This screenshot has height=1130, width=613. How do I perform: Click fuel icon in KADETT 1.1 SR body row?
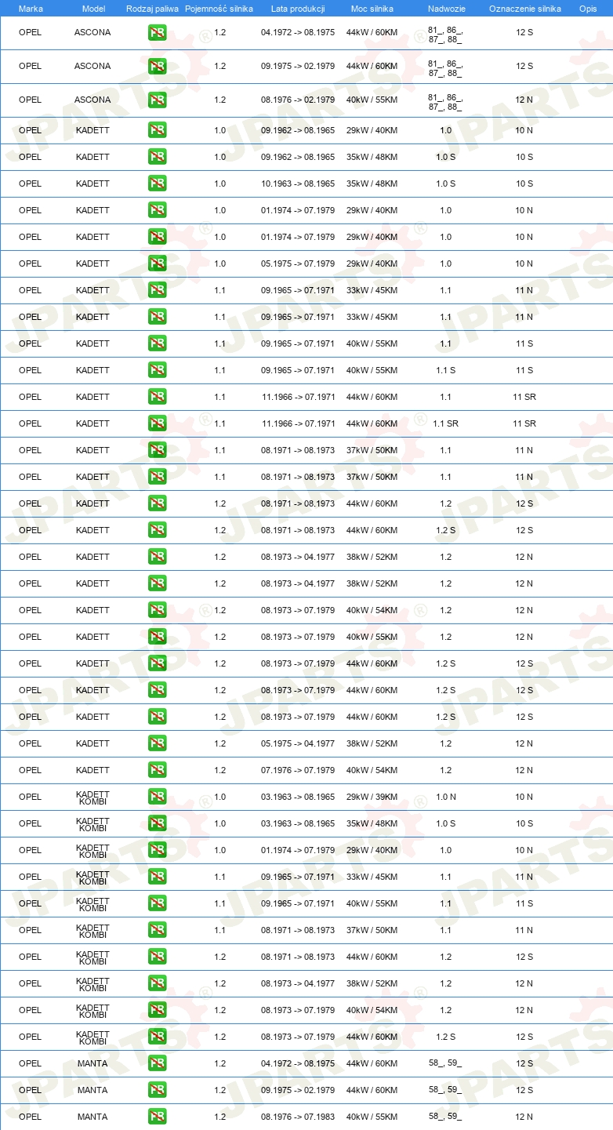point(158,423)
